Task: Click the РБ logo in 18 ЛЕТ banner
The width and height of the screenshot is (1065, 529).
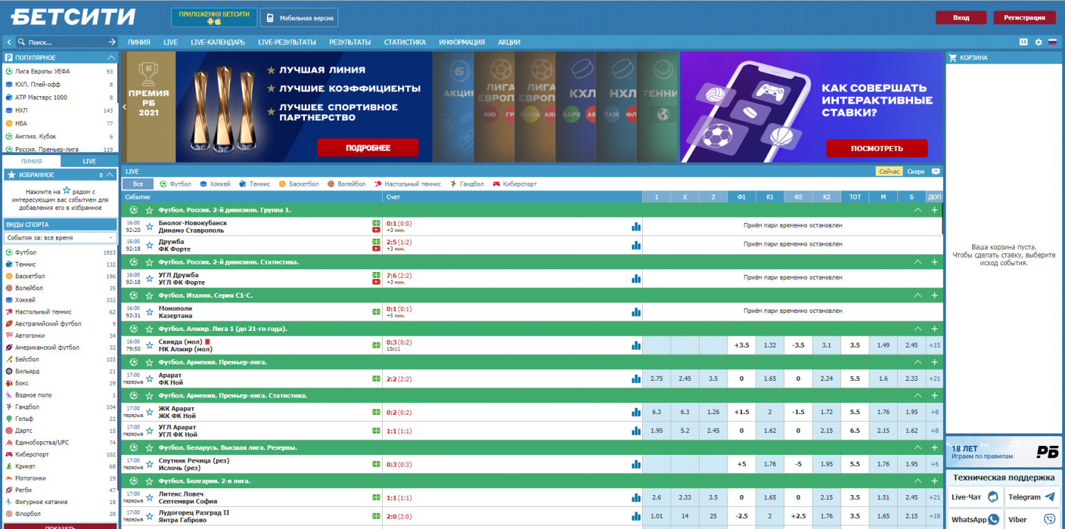Action: point(1048,452)
